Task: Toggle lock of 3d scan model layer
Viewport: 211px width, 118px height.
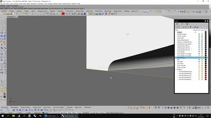Action: [202, 36]
